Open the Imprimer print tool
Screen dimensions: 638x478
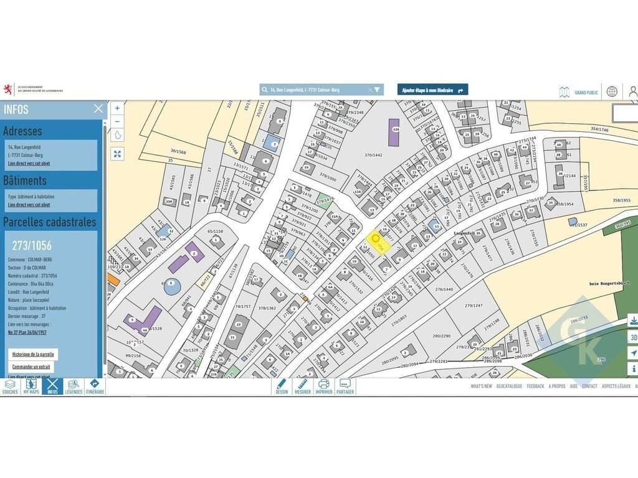(x=323, y=387)
